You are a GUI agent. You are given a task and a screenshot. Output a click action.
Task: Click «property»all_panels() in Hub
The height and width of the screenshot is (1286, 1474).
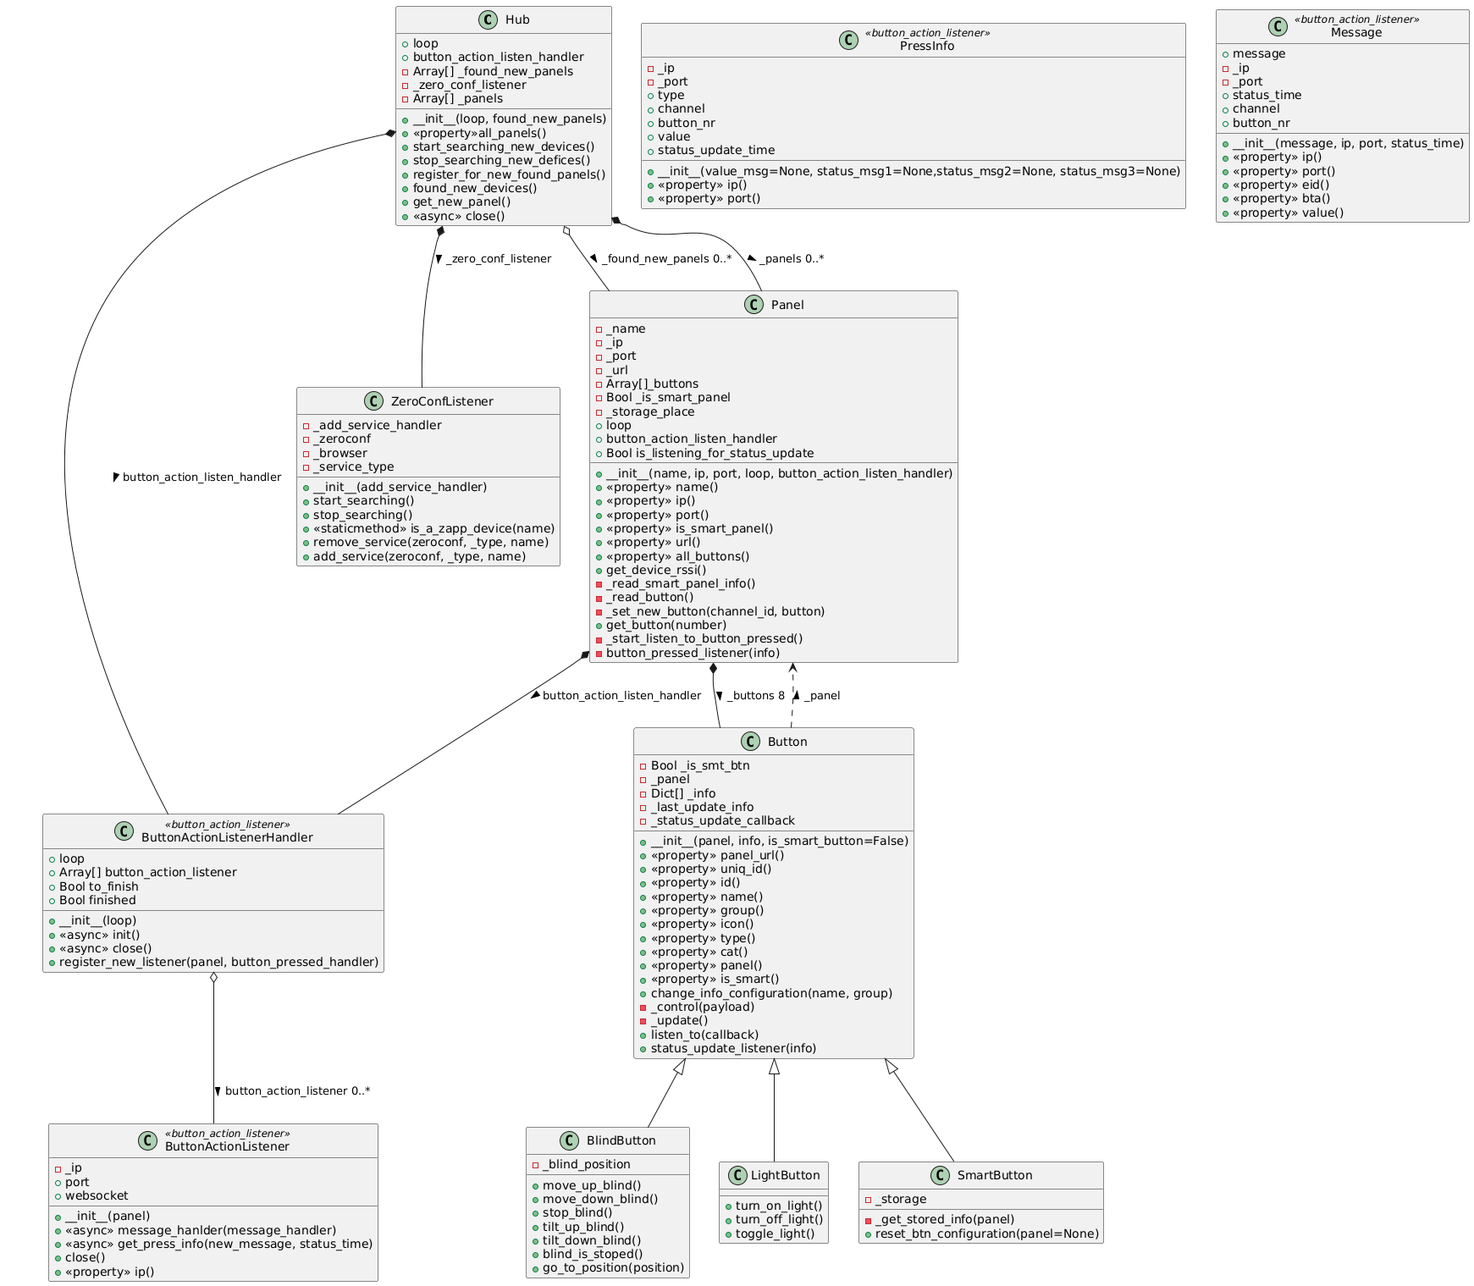click(479, 133)
